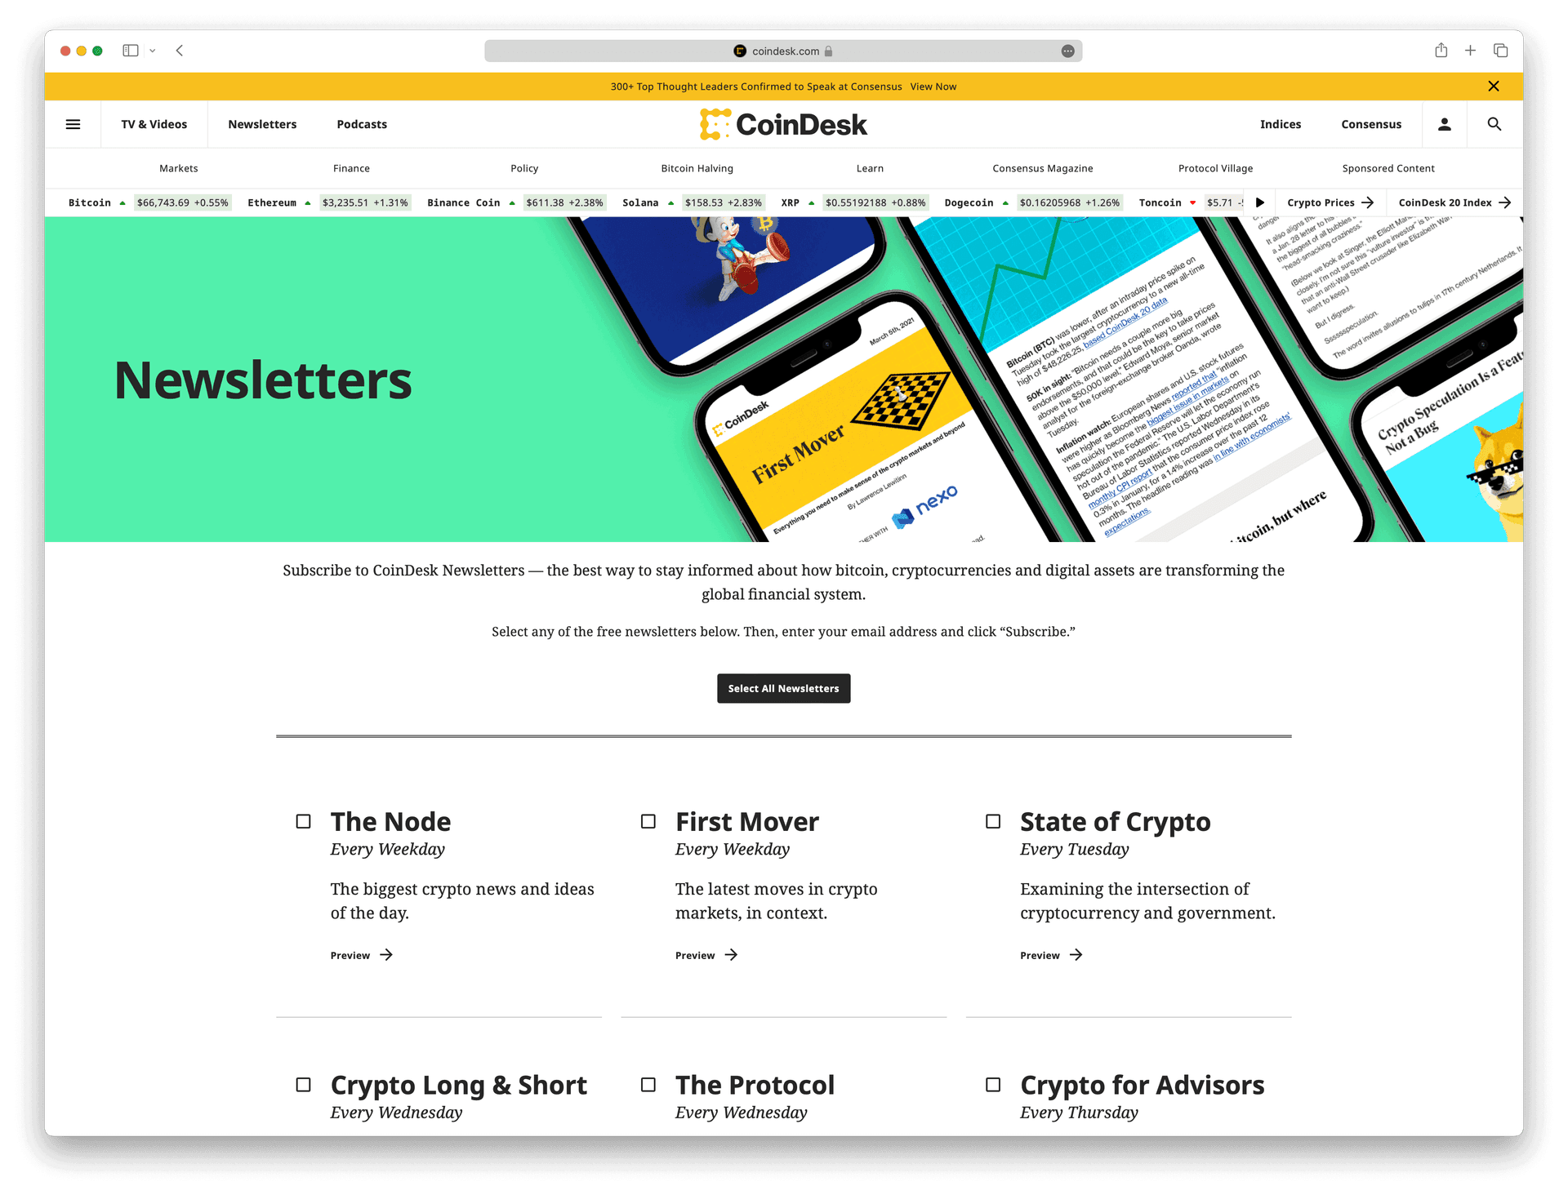Viewport: 1568px width, 1195px height.
Task: Click Select All Newsletters button
Action: point(782,686)
